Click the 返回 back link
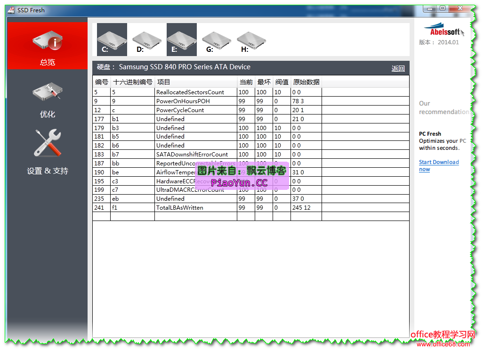Viewport: 484px width, 352px height. (398, 68)
